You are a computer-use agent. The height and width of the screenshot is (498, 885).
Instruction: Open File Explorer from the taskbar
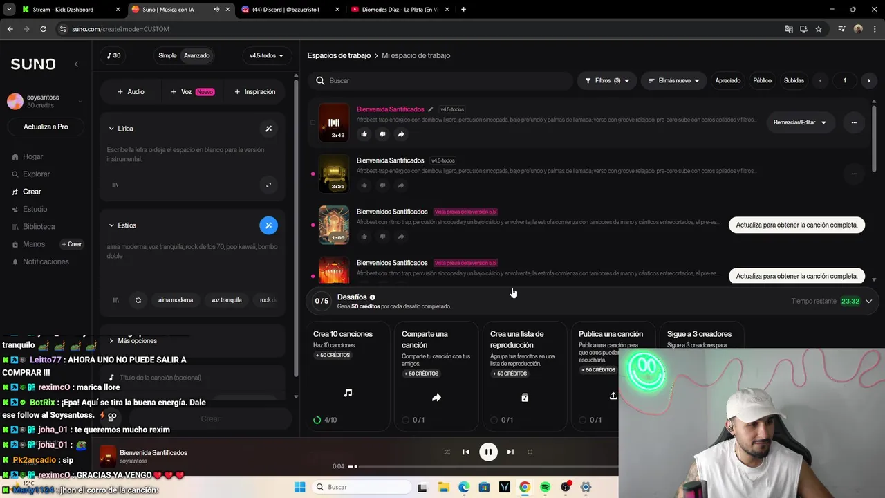[x=443, y=487]
